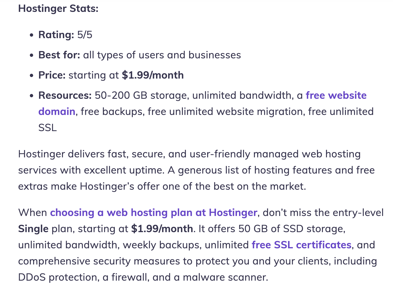Viewport: 393px width, 291px height.
Task: Click the bold "Price:" label
Action: (52, 75)
